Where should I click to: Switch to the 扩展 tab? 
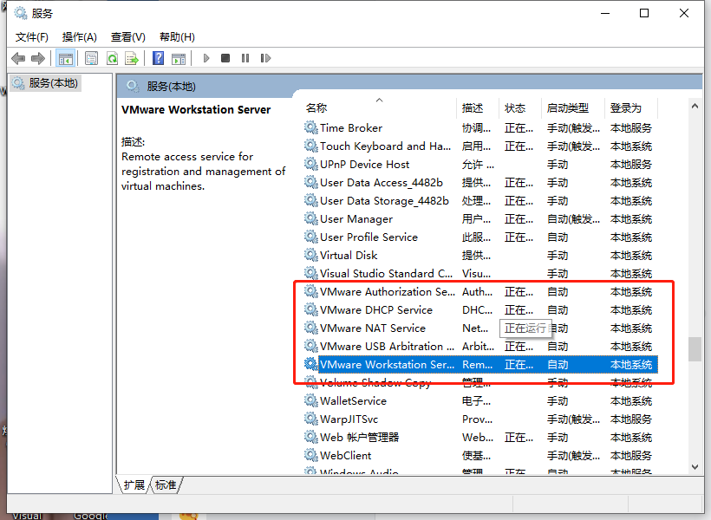coord(134,485)
